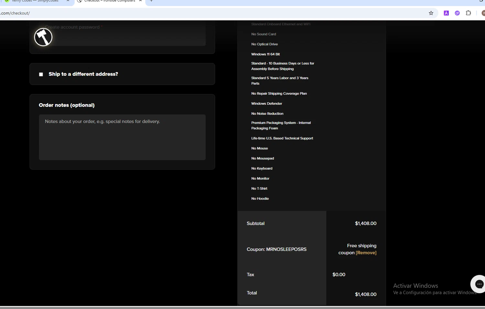The image size is (485, 309).
Task: Select the Checkout Ironside Computers tab
Action: point(110,1)
